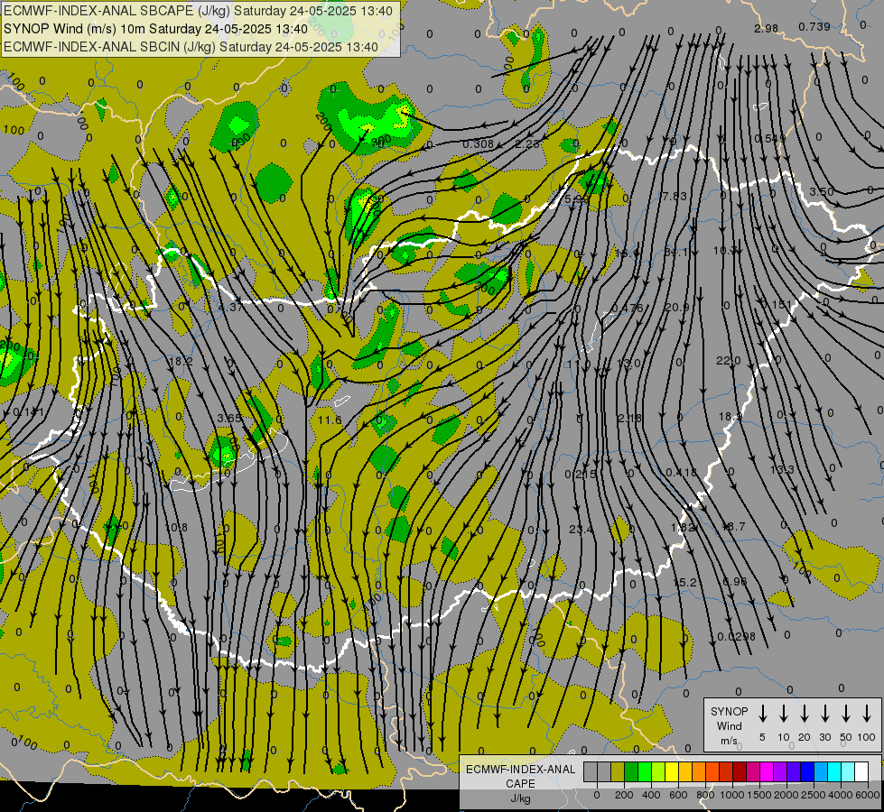The image size is (884, 812).
Task: Click the map value 2.98
Action: click(767, 28)
